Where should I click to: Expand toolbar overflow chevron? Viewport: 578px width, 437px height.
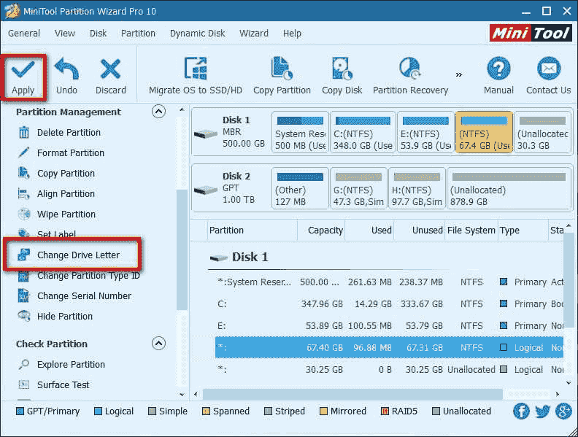pos(459,74)
